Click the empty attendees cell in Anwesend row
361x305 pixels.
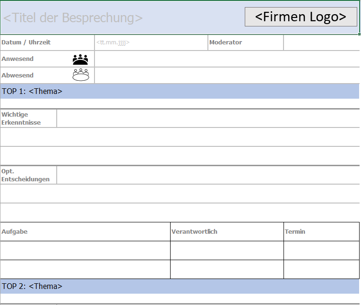click(227, 59)
